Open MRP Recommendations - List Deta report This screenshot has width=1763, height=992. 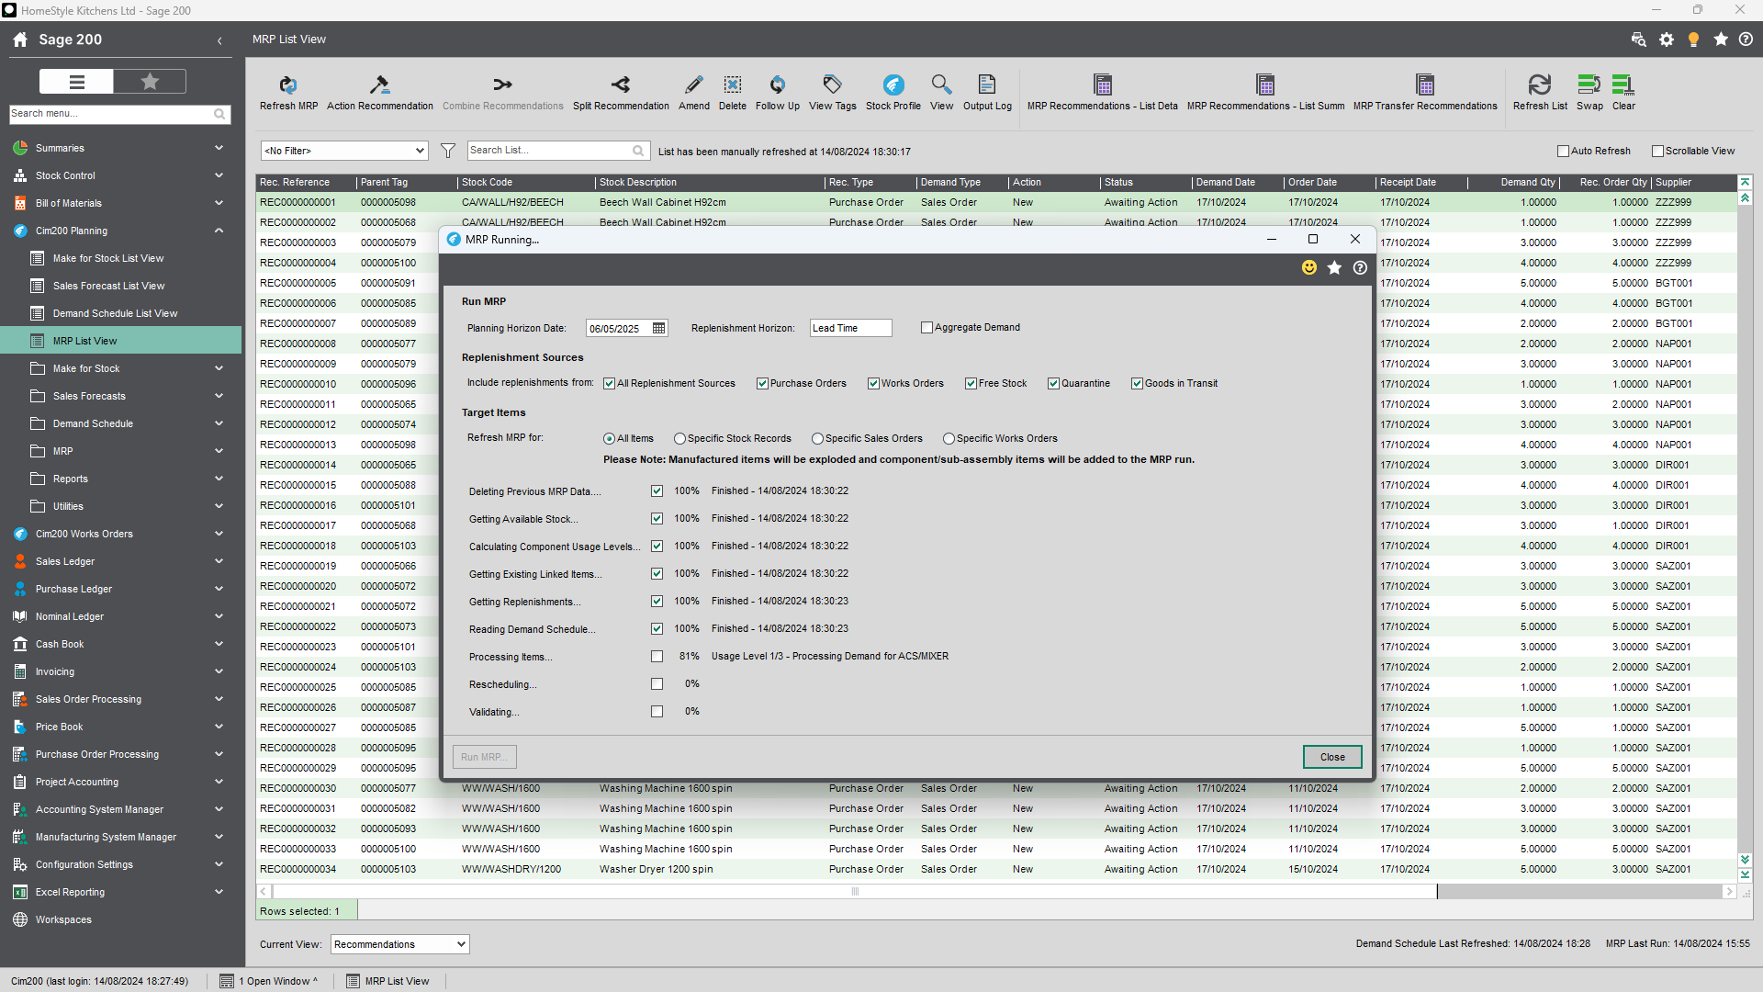pos(1103,85)
